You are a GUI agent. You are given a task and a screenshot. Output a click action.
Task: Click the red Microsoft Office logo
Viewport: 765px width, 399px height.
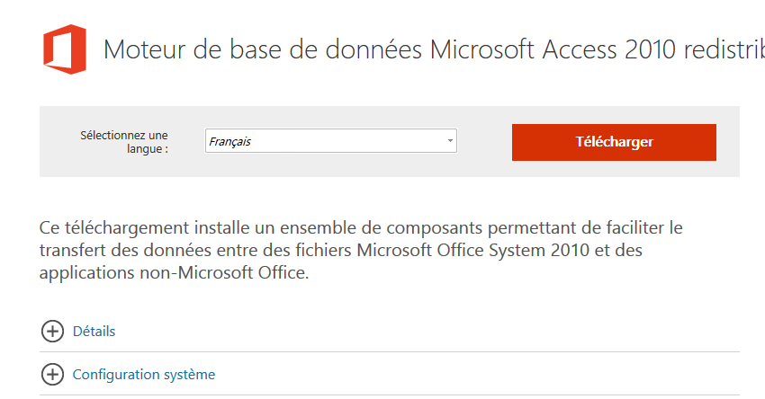point(65,49)
